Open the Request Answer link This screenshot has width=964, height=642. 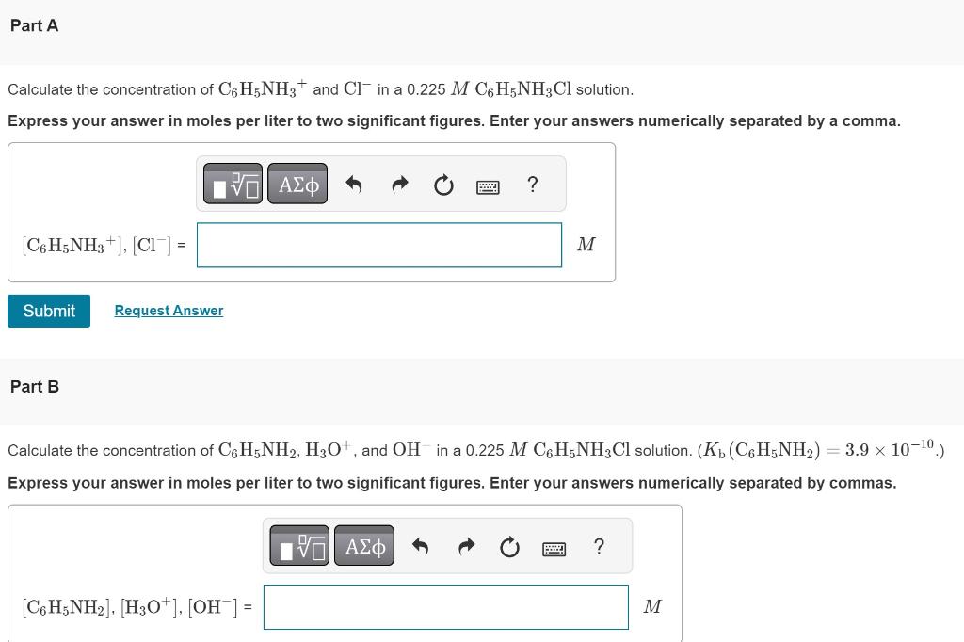click(169, 311)
